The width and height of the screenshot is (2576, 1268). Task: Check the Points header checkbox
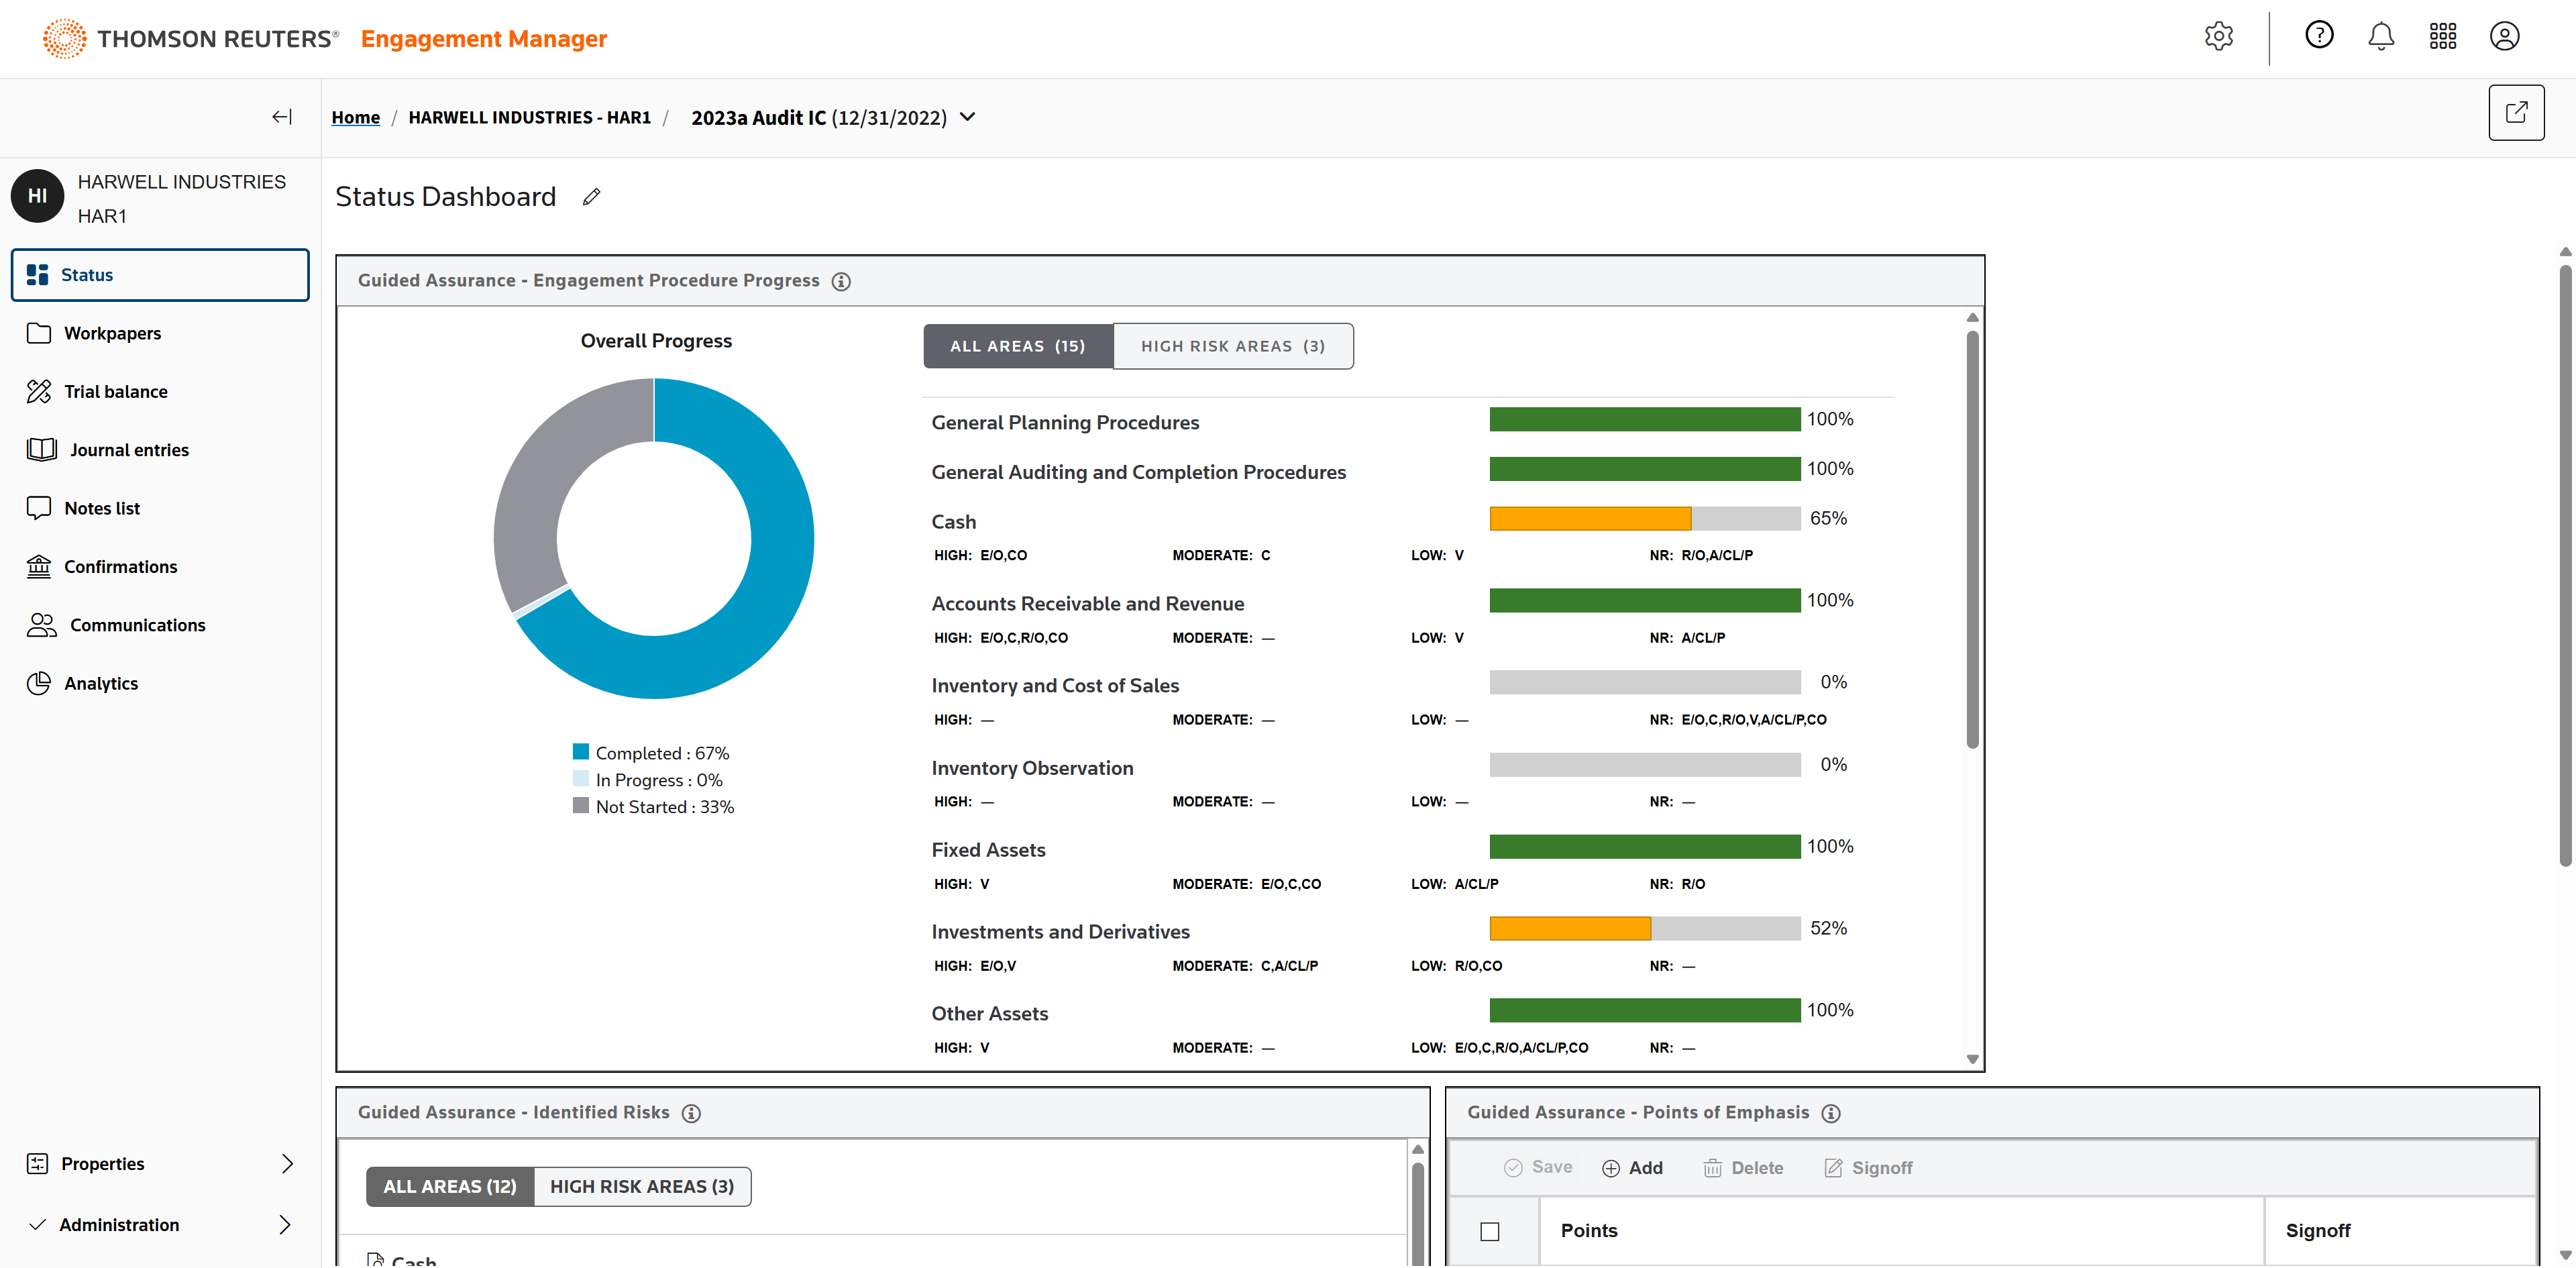1490,1231
